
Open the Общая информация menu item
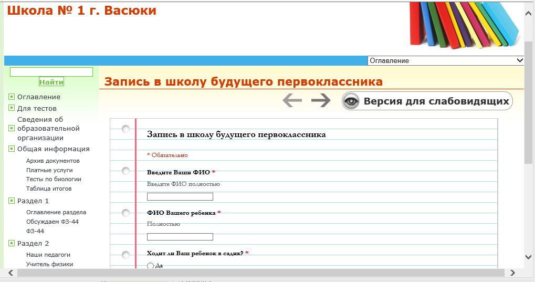[53, 149]
